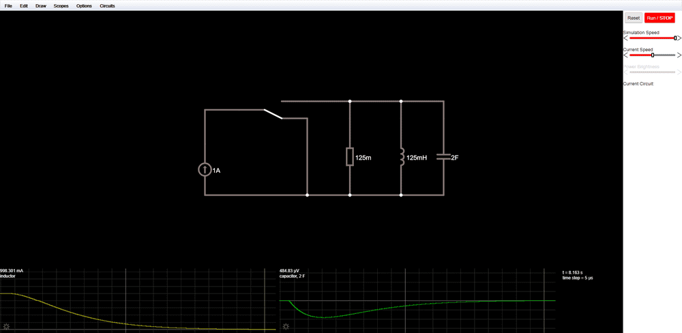Viewport: 682px width, 333px height.
Task: Open inductor scope settings gear
Action: [6, 327]
